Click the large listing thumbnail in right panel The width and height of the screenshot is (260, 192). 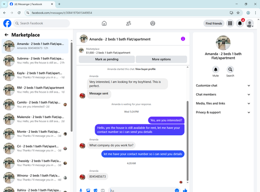223,43
